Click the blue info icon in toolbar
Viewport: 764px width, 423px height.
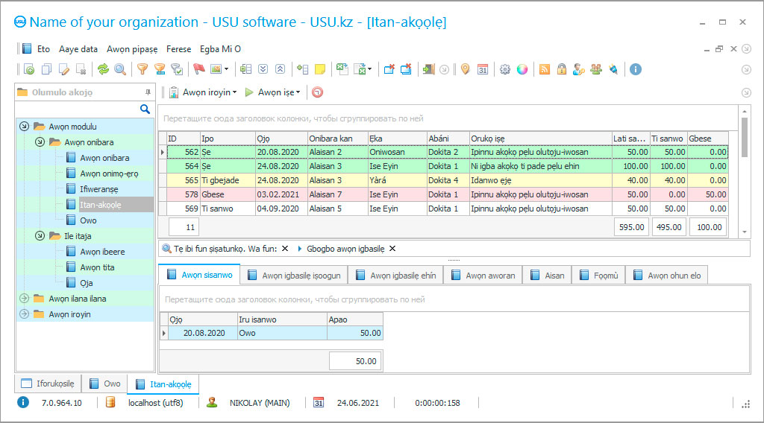(x=636, y=69)
